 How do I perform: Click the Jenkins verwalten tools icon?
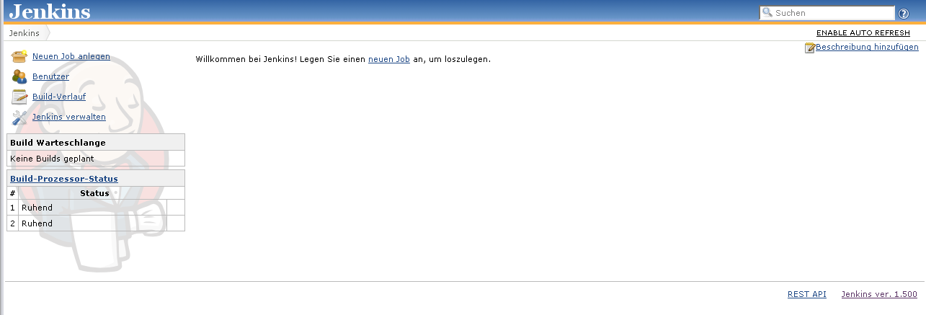click(x=19, y=117)
